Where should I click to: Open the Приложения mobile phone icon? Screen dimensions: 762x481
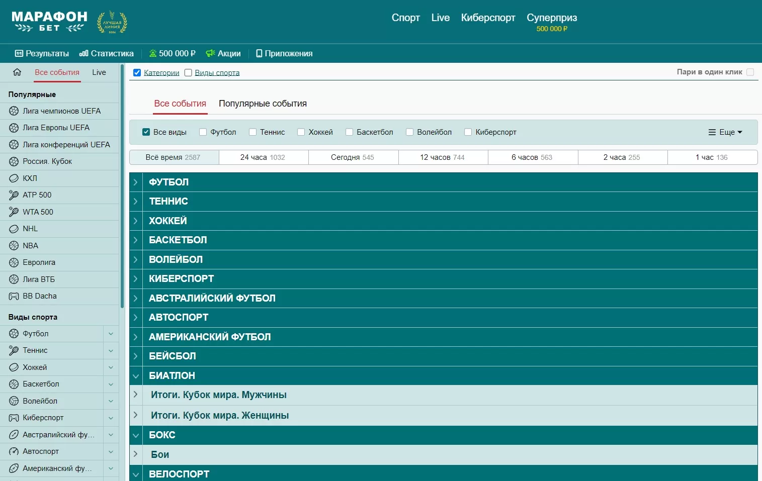(259, 53)
